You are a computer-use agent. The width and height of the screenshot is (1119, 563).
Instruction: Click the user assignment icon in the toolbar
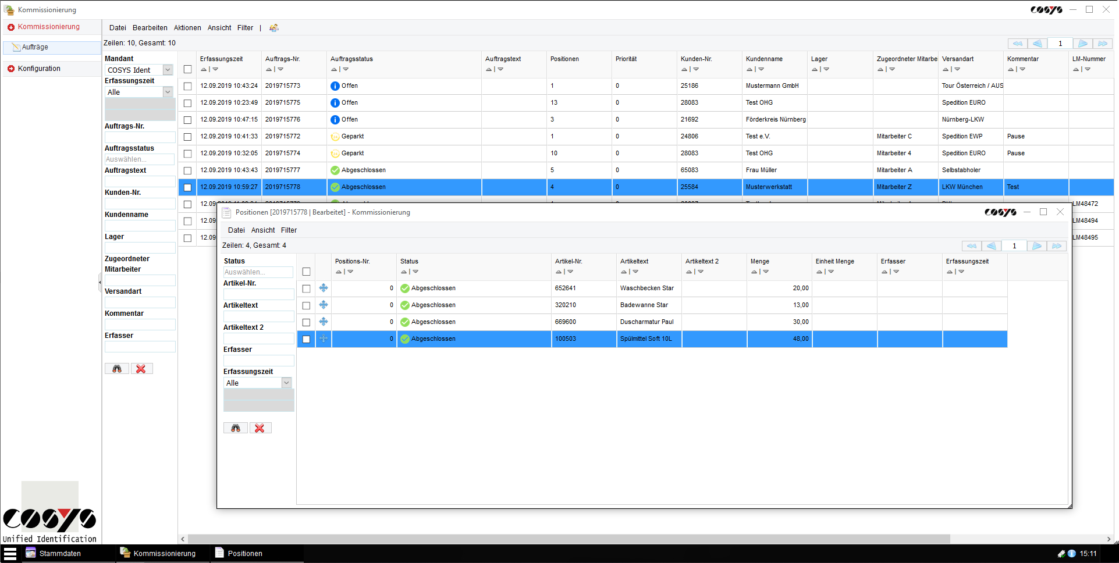point(273,27)
